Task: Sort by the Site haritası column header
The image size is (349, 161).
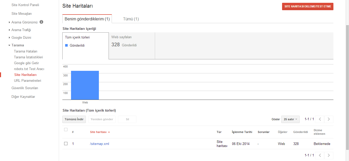Action: click(x=98, y=132)
